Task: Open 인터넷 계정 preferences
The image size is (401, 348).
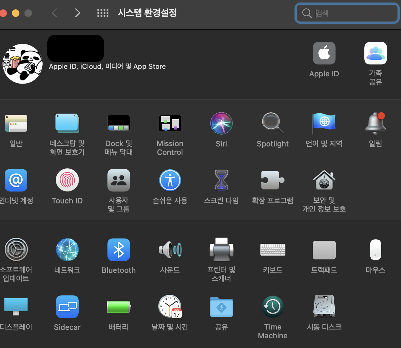Action: coord(16,180)
